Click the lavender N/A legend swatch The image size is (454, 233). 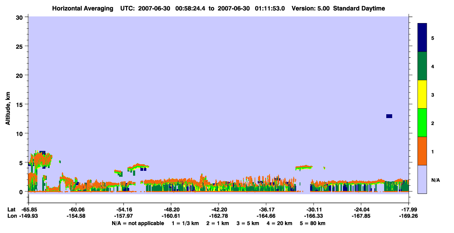tap(422, 179)
